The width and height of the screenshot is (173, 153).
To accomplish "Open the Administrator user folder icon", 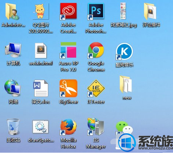I will click(13, 11).
